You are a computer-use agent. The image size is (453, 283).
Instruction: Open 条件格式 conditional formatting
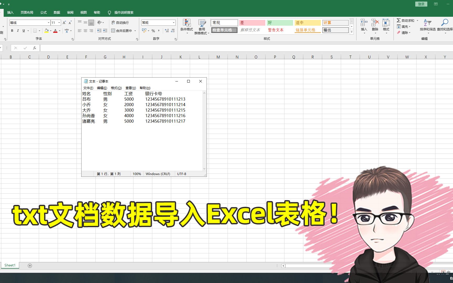click(x=187, y=26)
